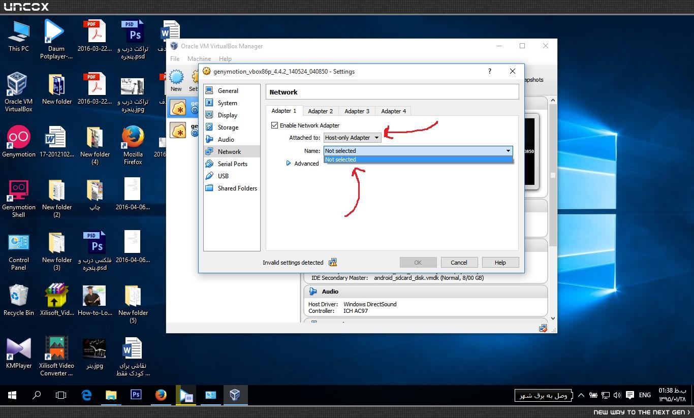694x418 pixels.
Task: Select Daum Potplayer desktop shortcut
Action: (x=56, y=40)
